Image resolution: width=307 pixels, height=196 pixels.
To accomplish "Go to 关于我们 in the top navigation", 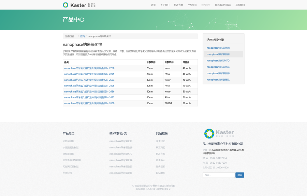I will [165, 5].
